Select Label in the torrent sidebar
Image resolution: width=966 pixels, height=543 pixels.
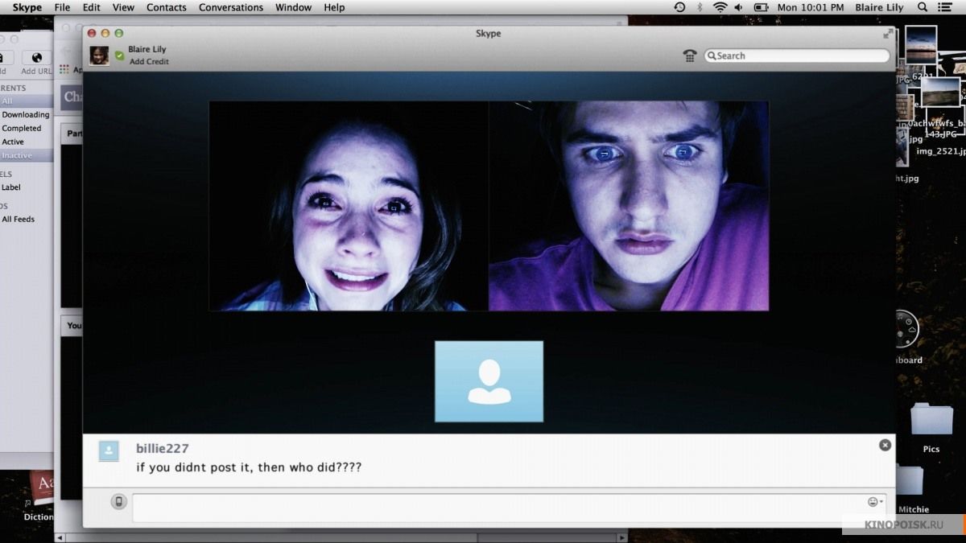click(x=11, y=187)
